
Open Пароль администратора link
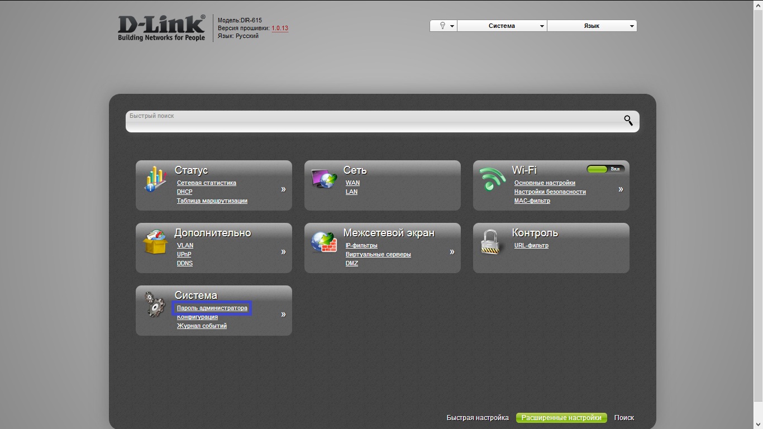point(212,308)
